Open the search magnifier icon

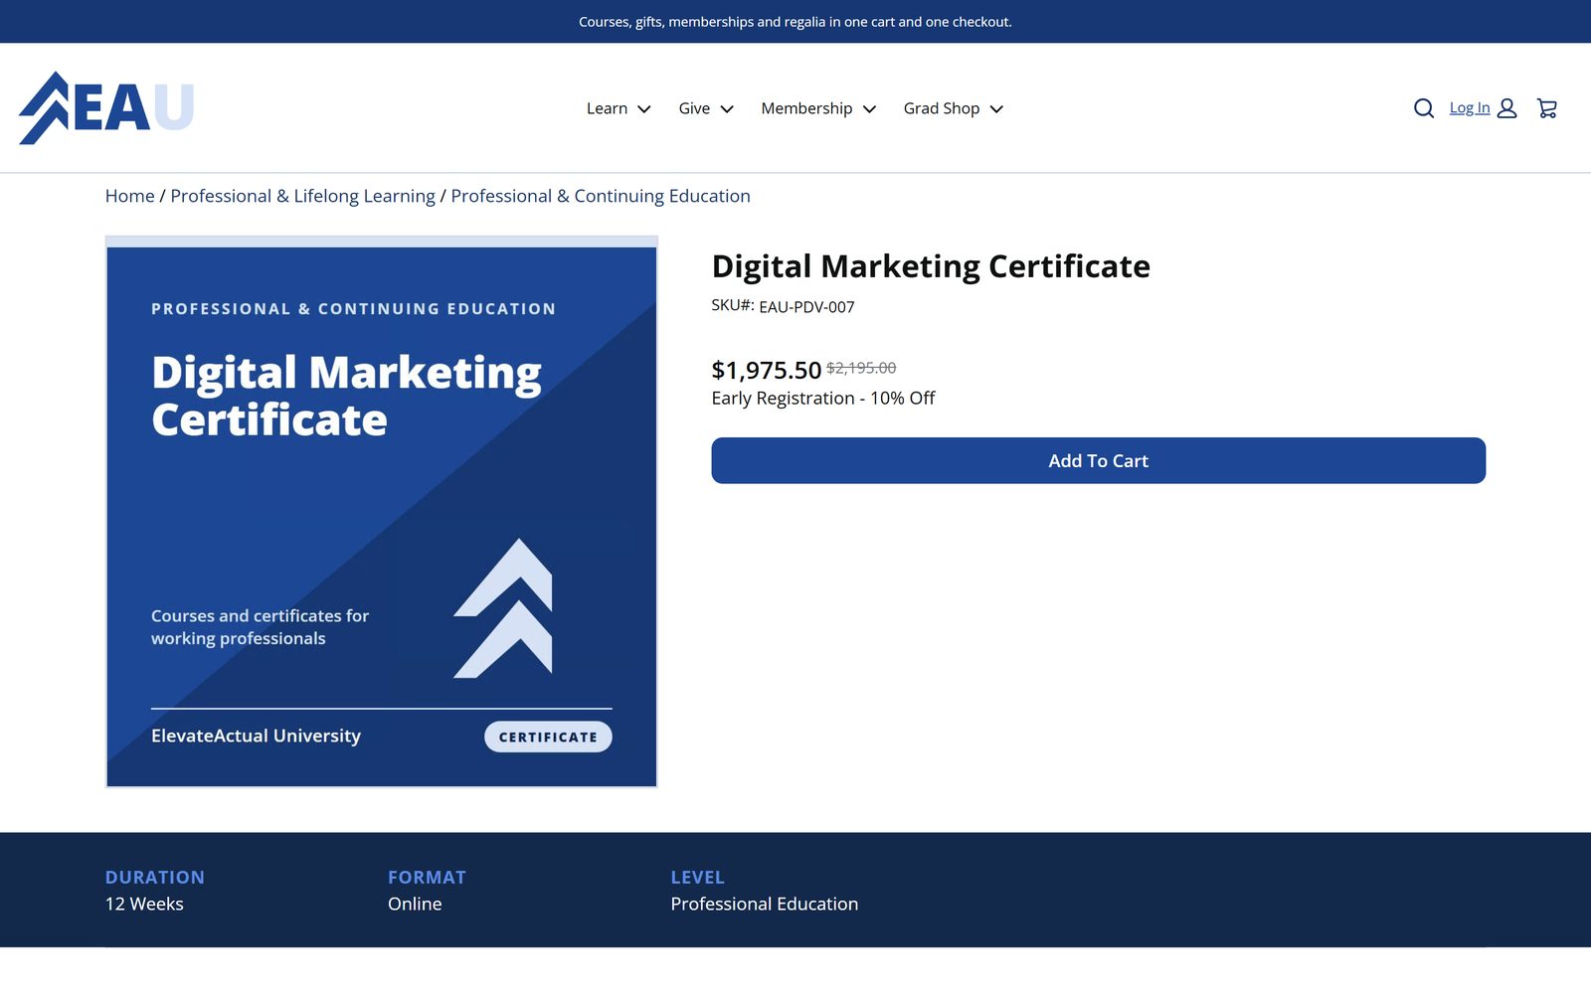(1424, 108)
